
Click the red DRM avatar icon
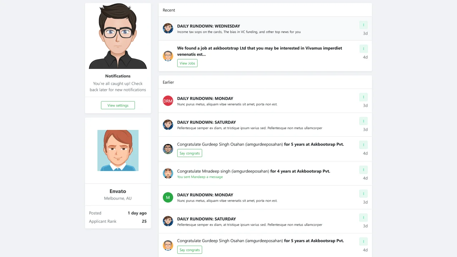[168, 101]
